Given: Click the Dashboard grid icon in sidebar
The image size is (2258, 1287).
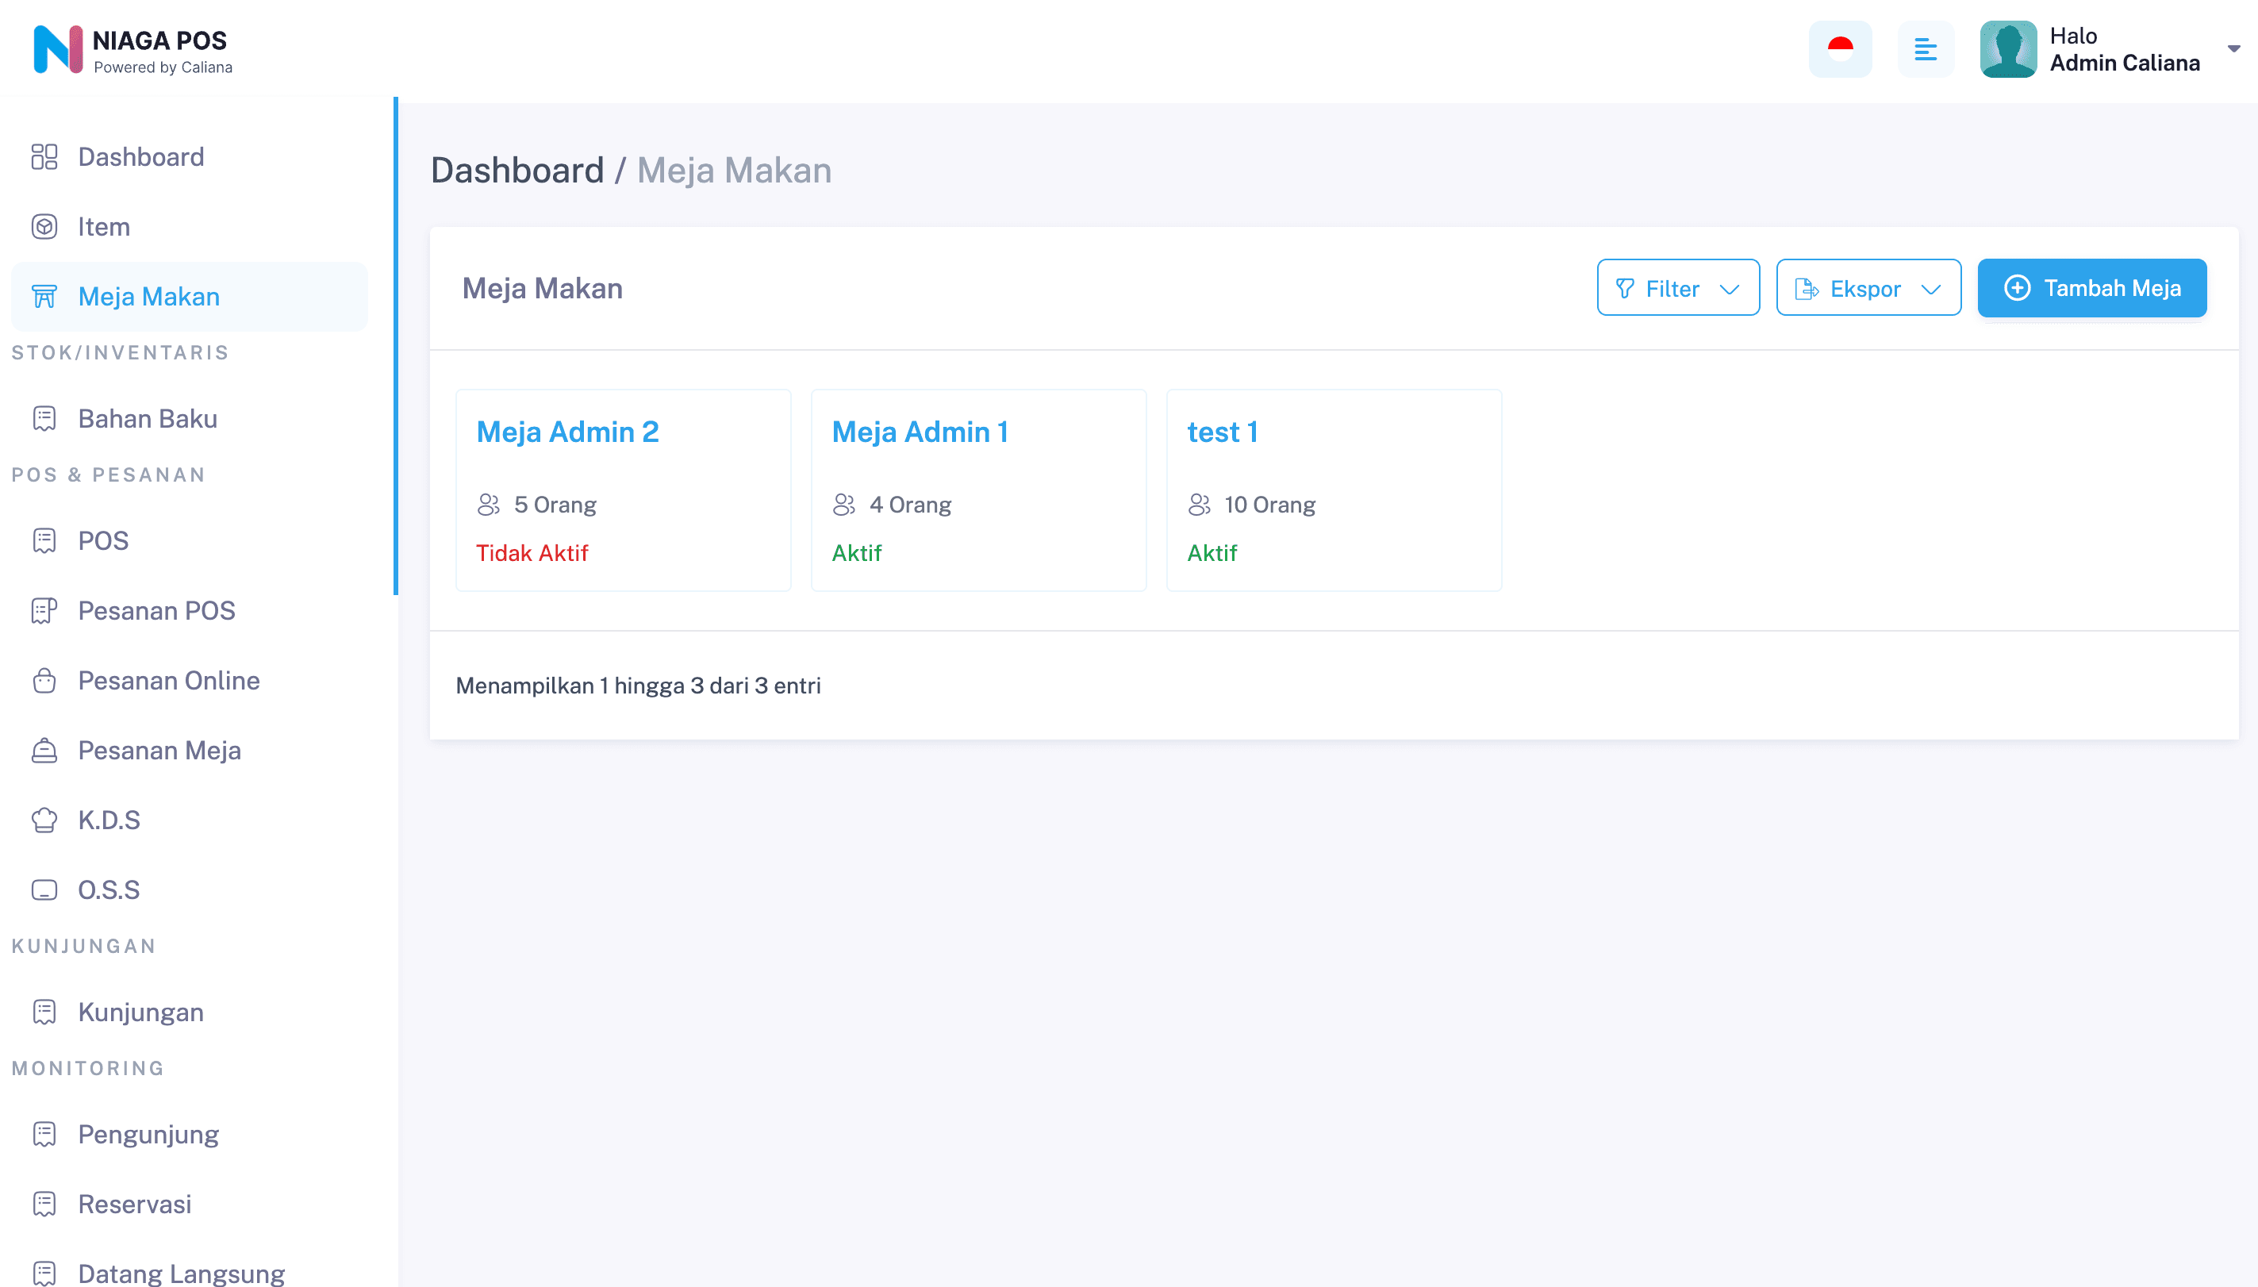Looking at the screenshot, I should pyautogui.click(x=44, y=156).
